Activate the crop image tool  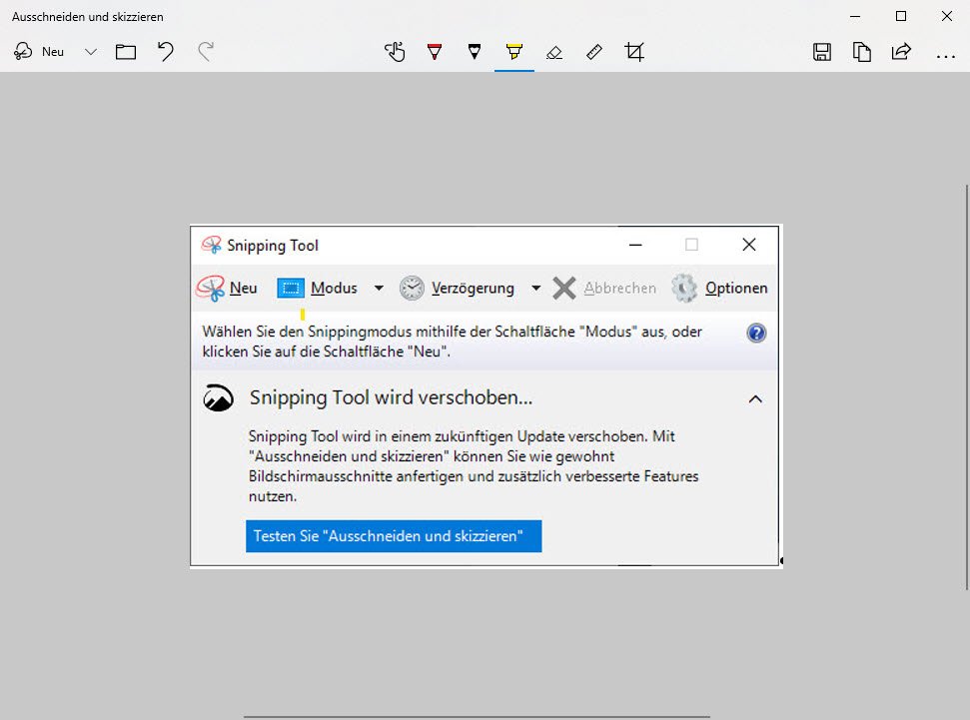point(634,52)
